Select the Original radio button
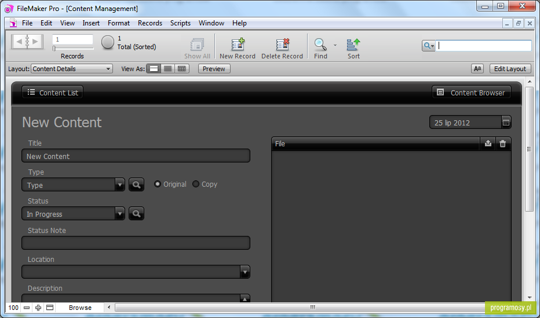 [158, 184]
